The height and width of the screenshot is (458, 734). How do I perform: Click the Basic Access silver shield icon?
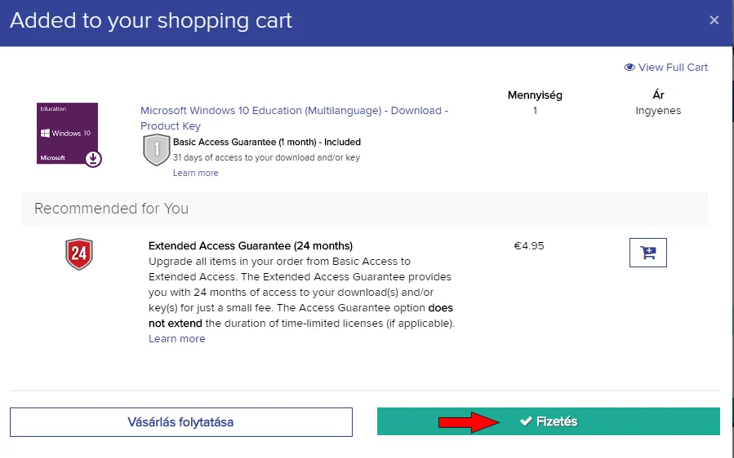[x=156, y=150]
